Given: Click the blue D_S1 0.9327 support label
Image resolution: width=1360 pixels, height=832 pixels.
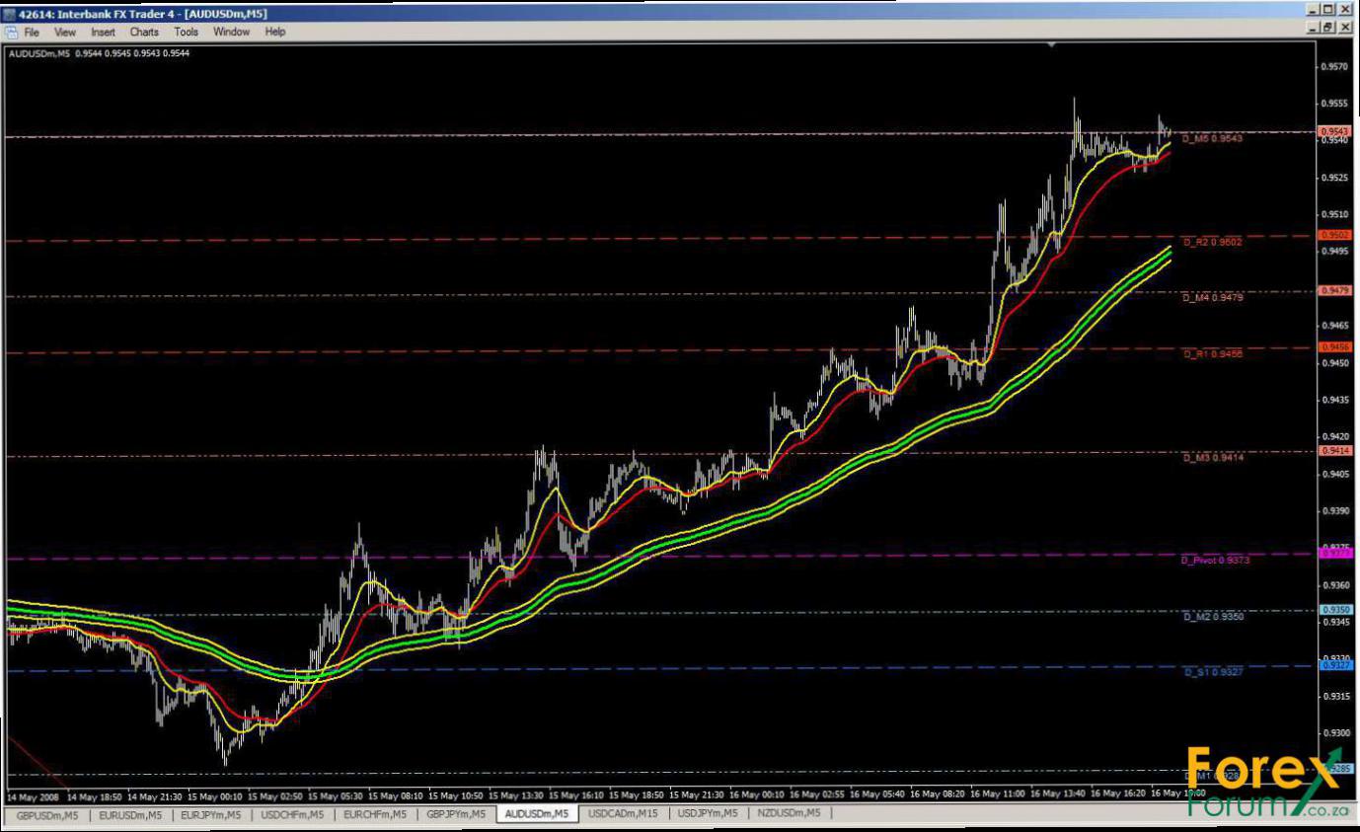Looking at the screenshot, I should [1212, 671].
